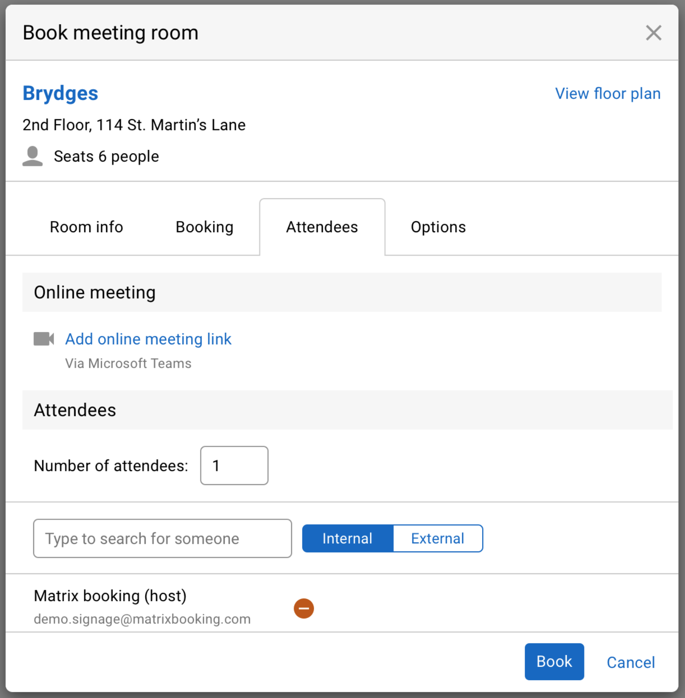Remove Matrix booking host with minus icon
This screenshot has height=698, width=685.
pos(304,608)
